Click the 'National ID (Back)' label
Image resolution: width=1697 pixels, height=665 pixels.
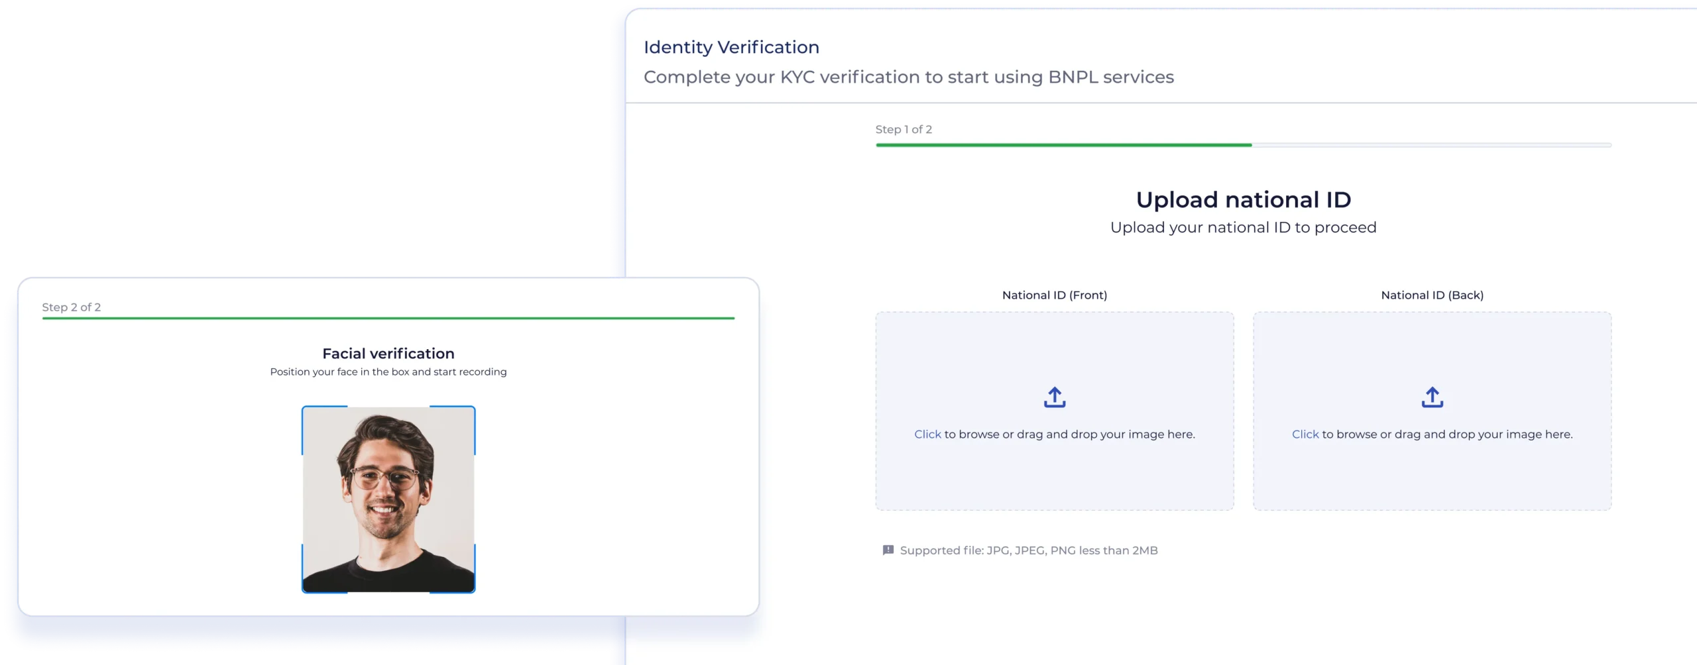tap(1432, 295)
